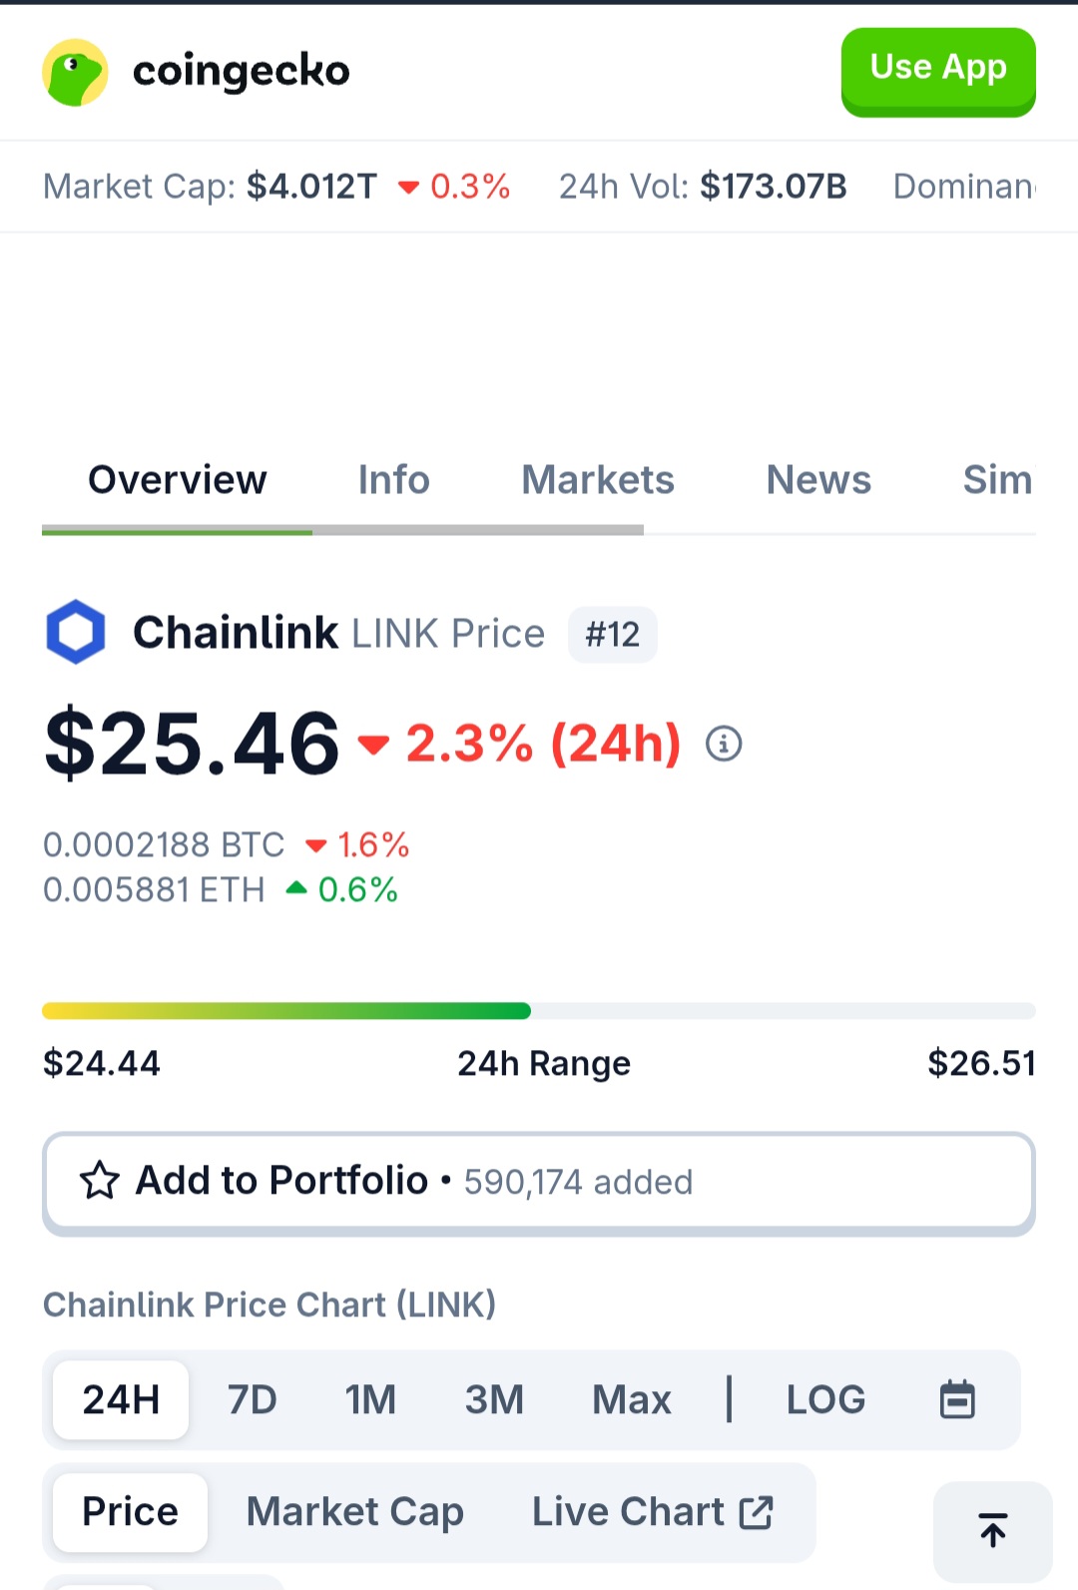Image resolution: width=1078 pixels, height=1590 pixels.
Task: Tap the CoinGecko gecko logo
Action: pyautogui.click(x=76, y=72)
